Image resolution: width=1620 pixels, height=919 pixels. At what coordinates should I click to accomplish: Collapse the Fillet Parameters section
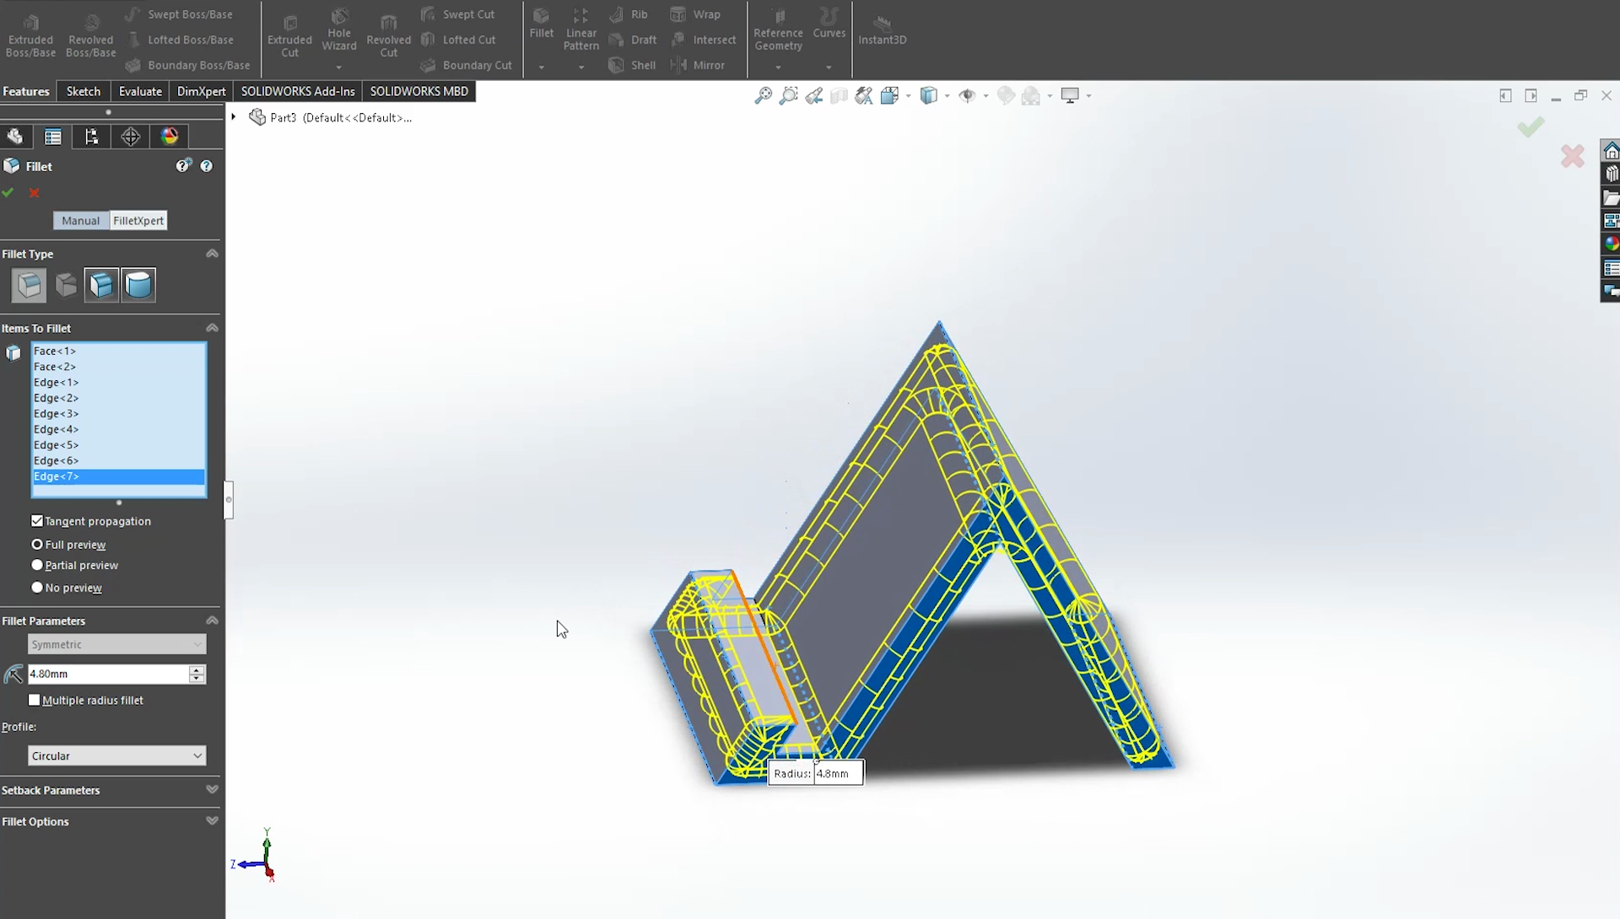pos(212,621)
